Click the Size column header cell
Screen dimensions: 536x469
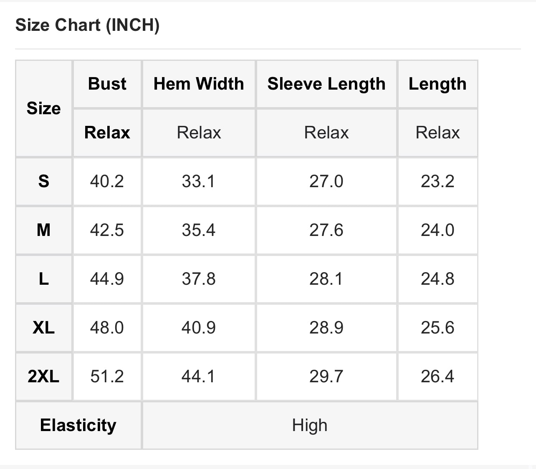[44, 108]
